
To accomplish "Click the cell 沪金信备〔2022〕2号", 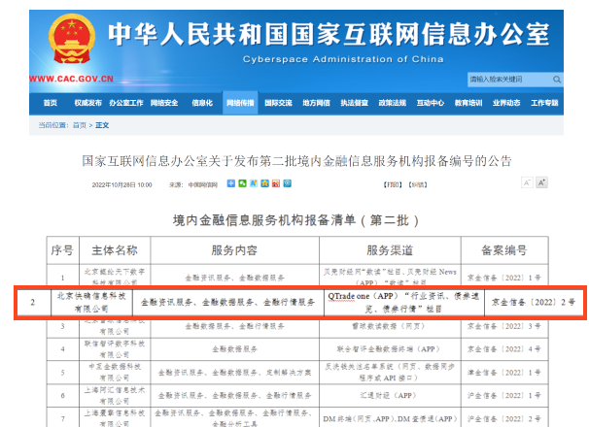I will (x=504, y=418).
